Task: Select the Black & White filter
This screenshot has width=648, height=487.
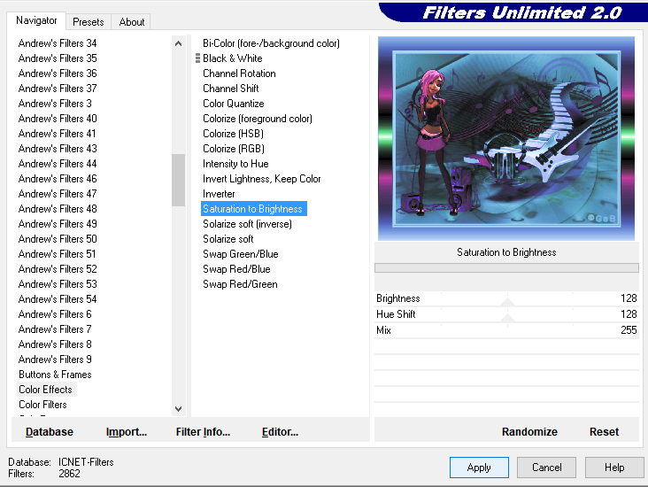Action: point(232,58)
